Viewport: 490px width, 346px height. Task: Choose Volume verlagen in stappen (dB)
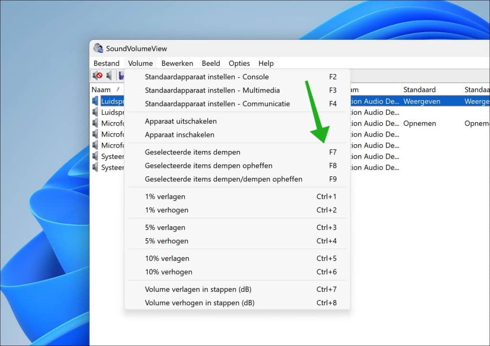[x=237, y=289]
